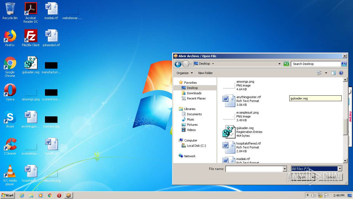The width and height of the screenshot is (353, 199).
Task: Expand the Desktop breadcrumb arrow
Action: pyautogui.click(x=213, y=64)
